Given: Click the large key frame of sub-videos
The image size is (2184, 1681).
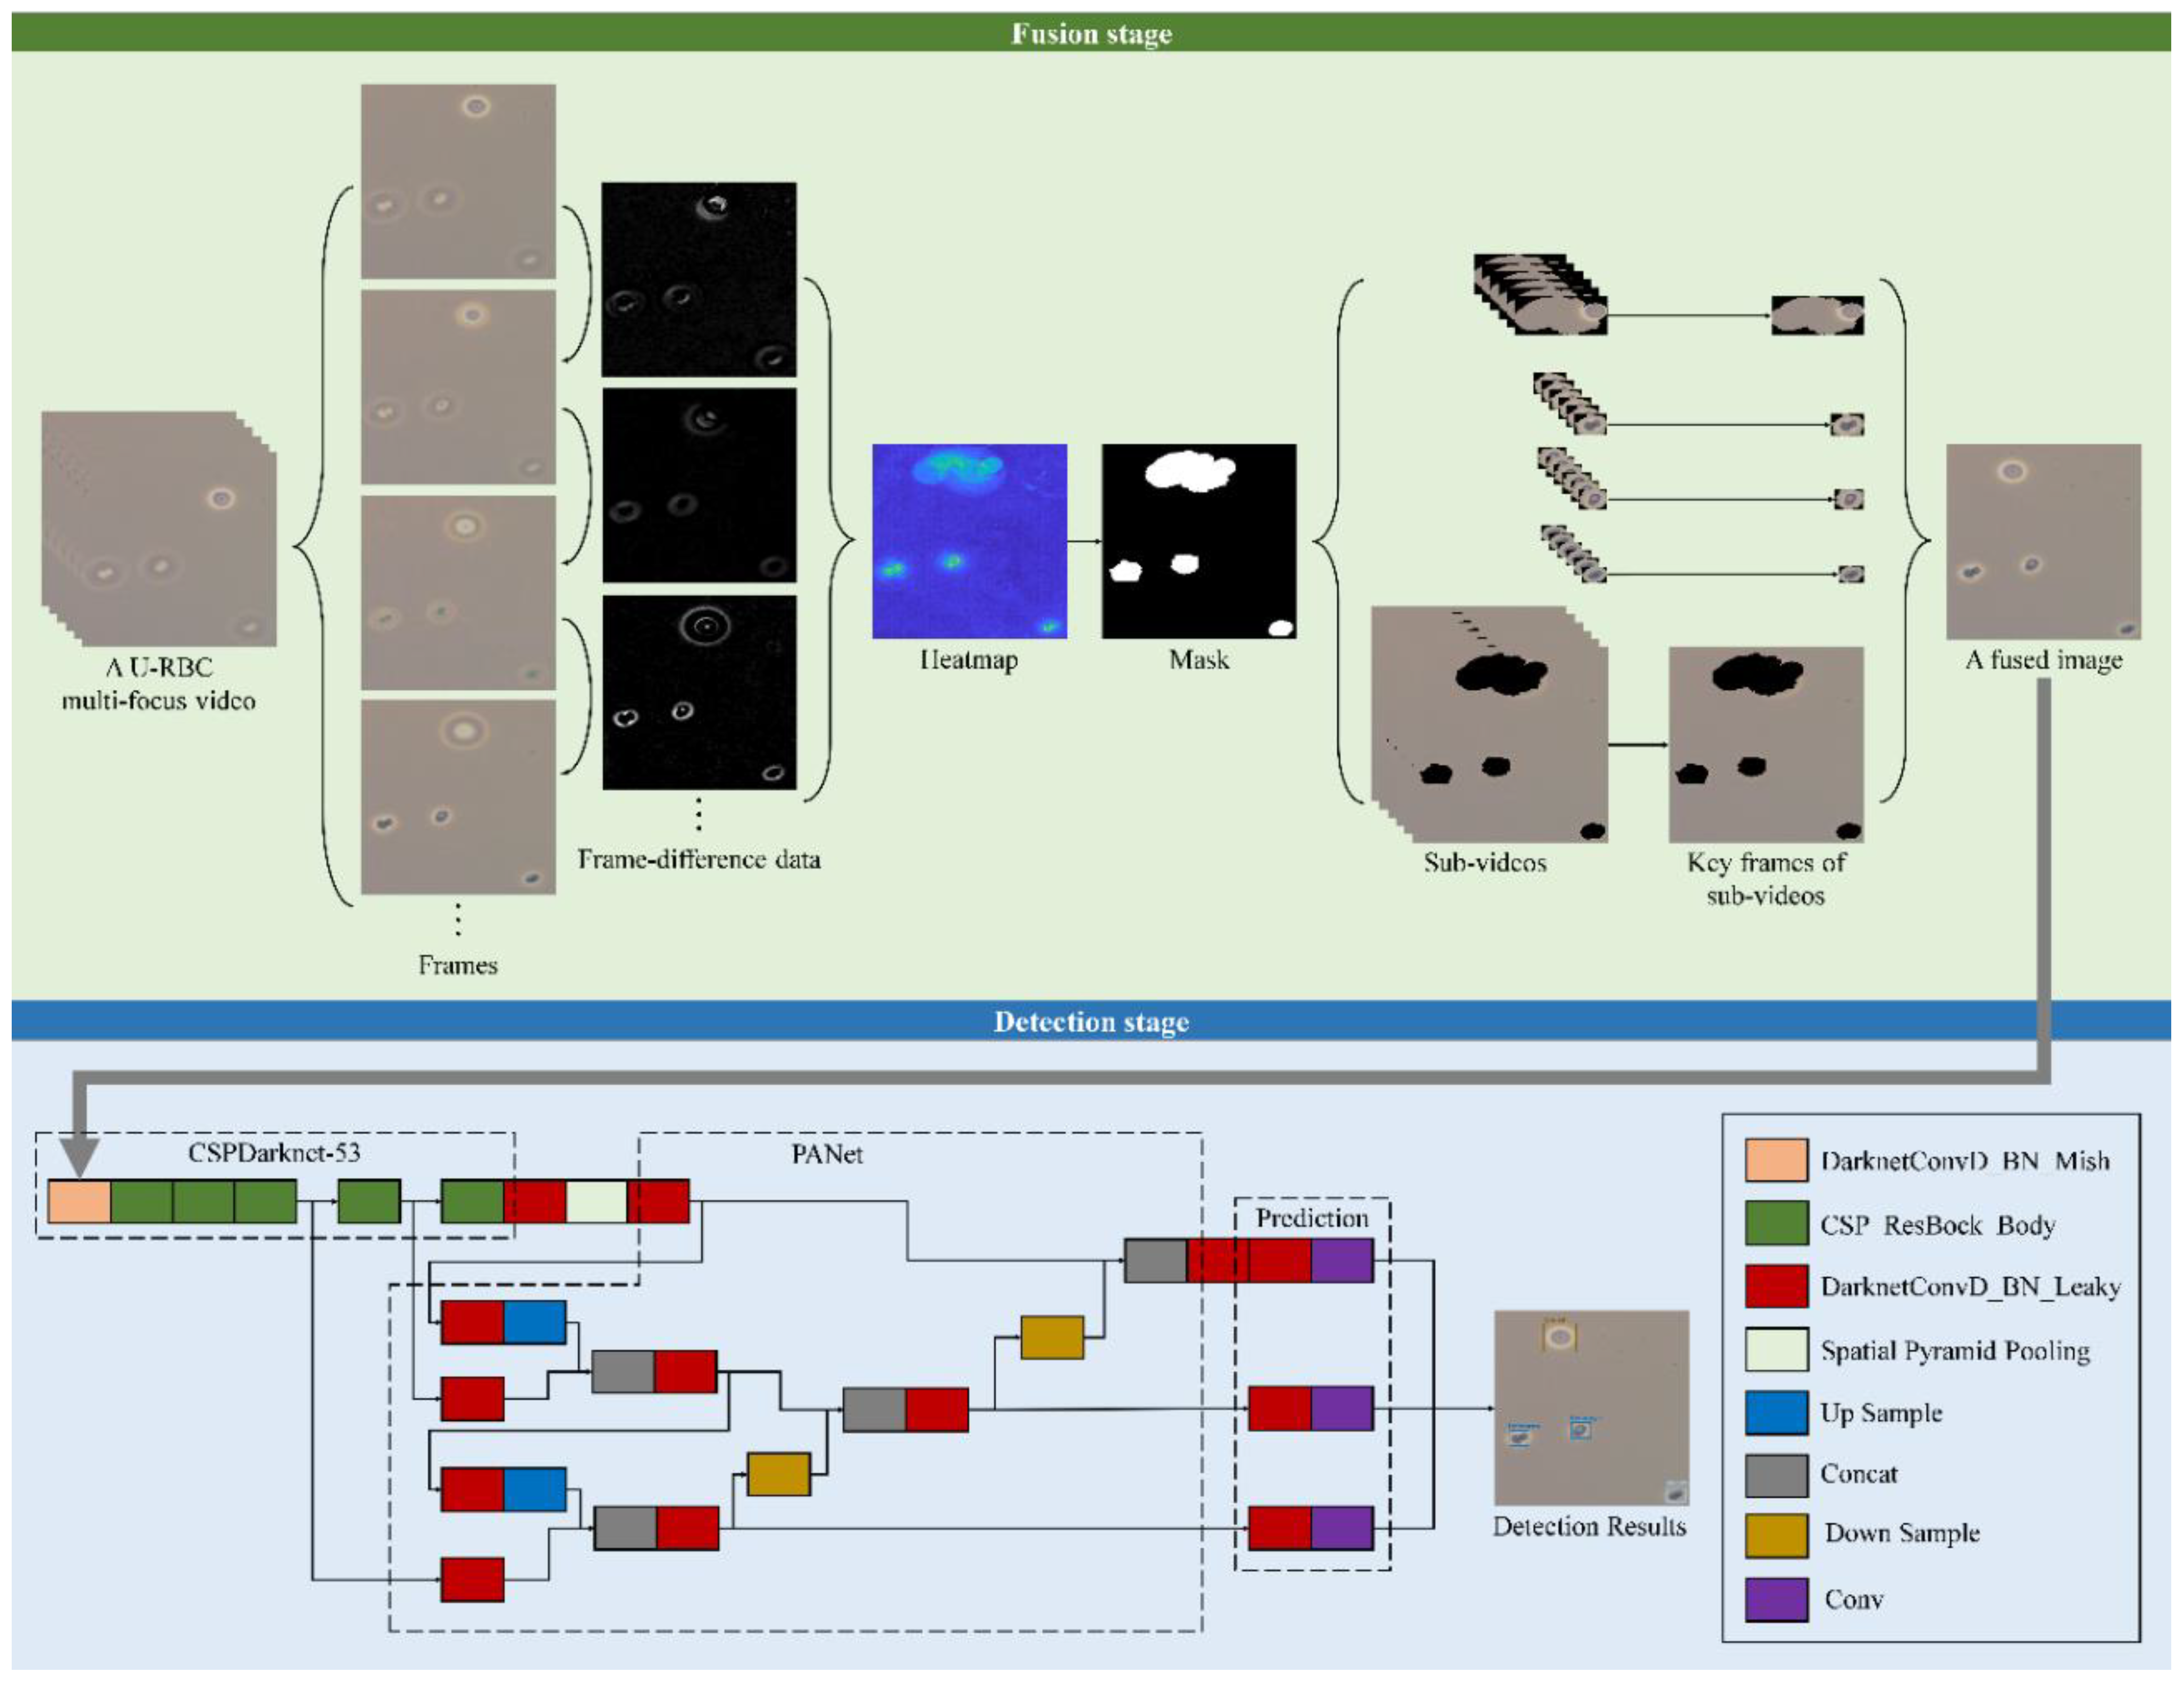Looking at the screenshot, I should 1765,744.
